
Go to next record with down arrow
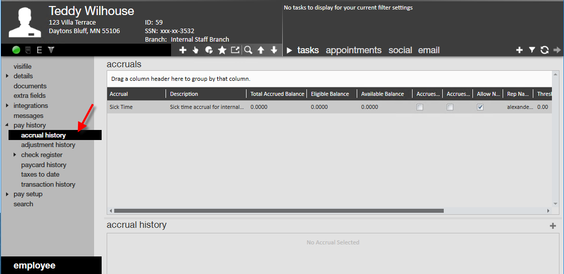274,50
